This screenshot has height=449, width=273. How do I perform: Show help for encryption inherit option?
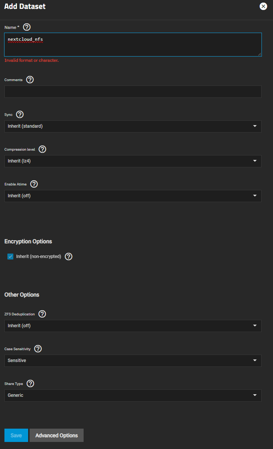point(68,257)
